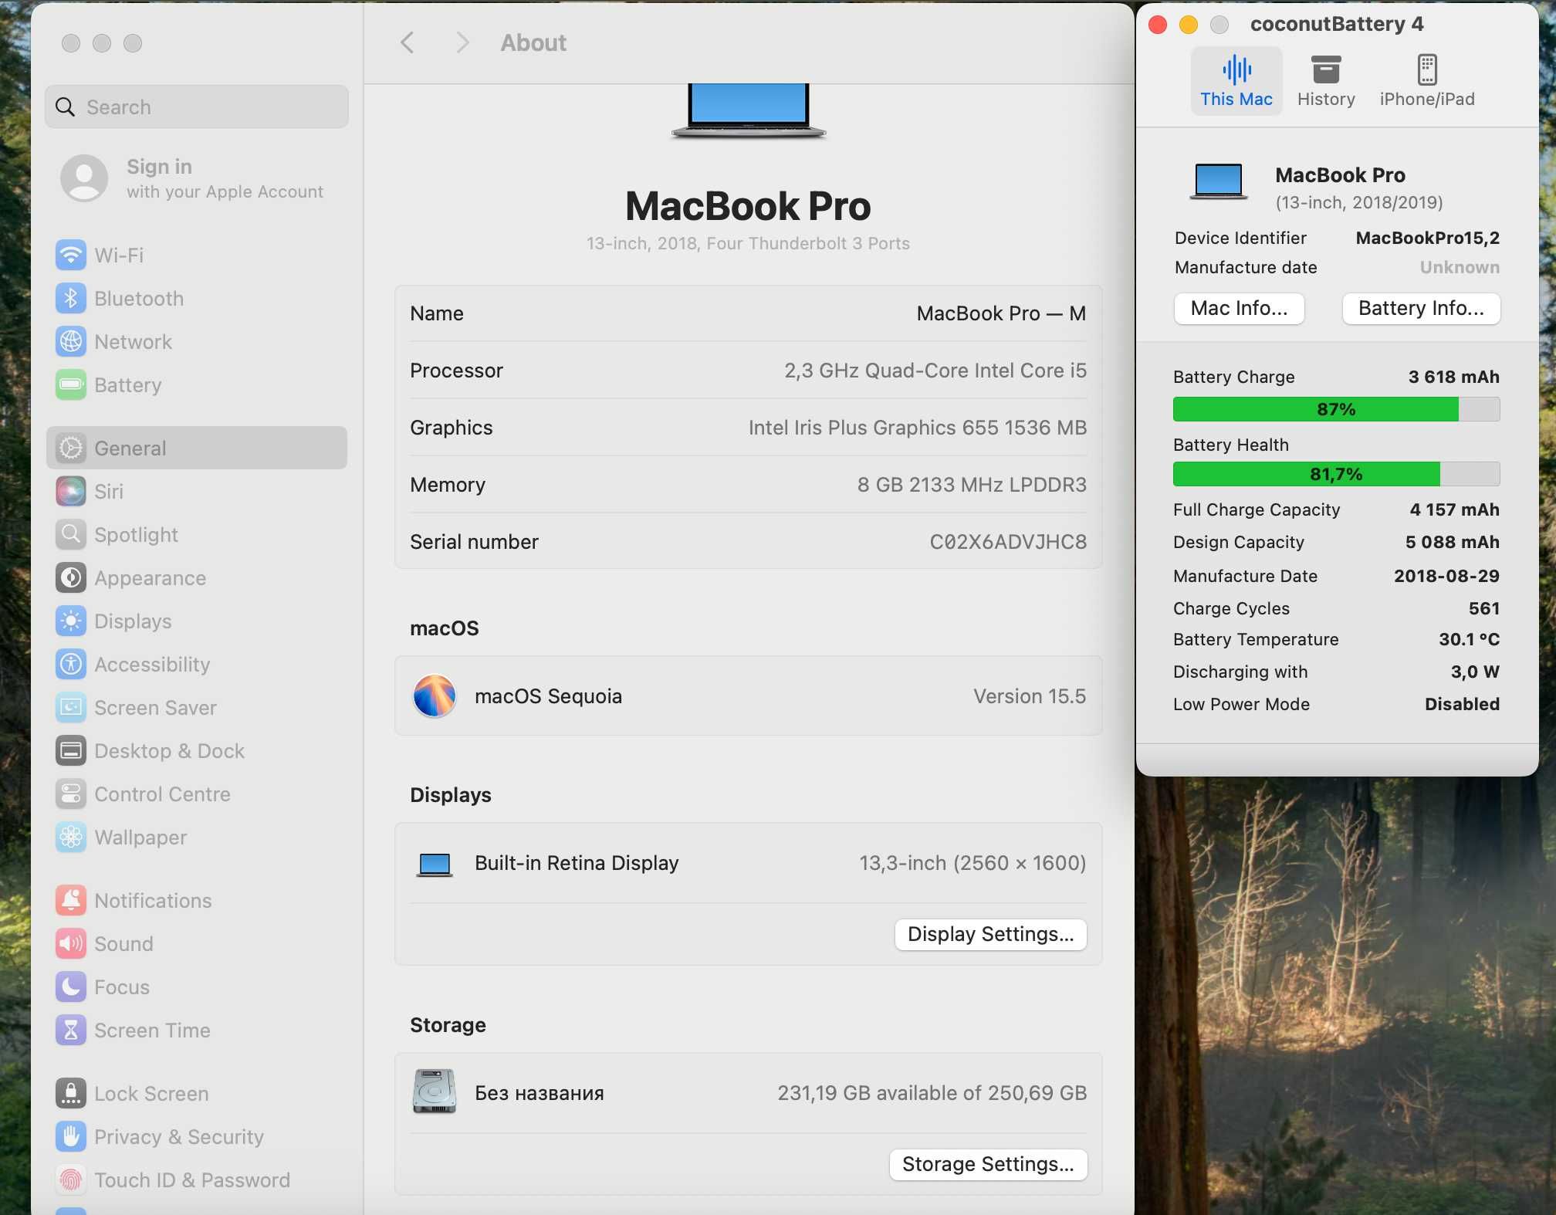Open Wallpaper settings
Viewport: 1556px width, 1215px height.
[197, 838]
